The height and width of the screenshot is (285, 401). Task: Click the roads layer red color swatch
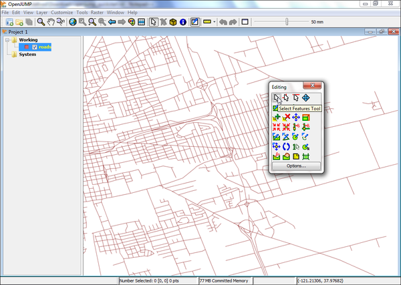27,47
